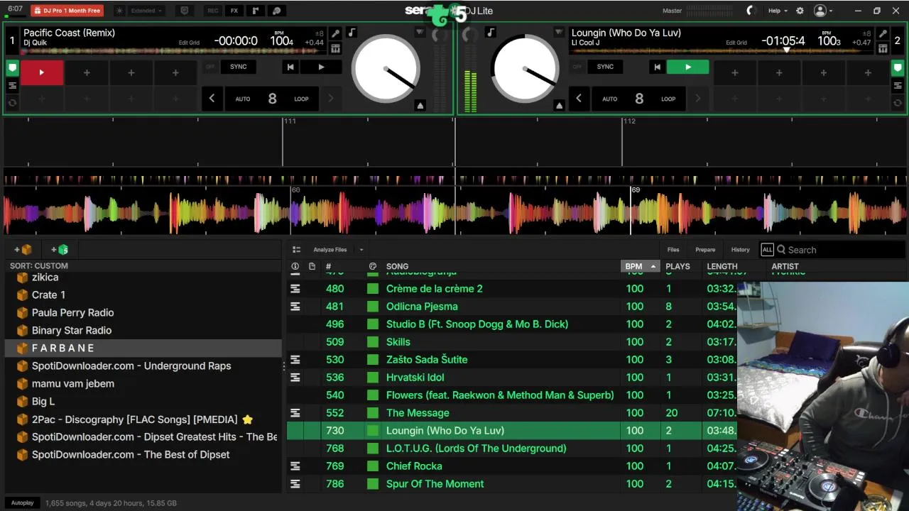
Task: Play deck 1
Action: pyautogui.click(x=321, y=67)
